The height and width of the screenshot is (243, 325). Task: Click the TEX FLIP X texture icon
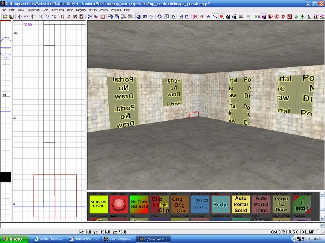point(110,17)
